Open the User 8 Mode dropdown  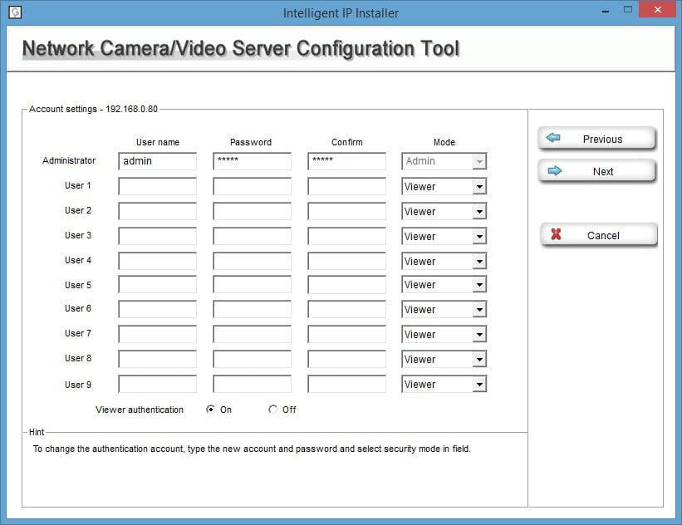(x=444, y=360)
